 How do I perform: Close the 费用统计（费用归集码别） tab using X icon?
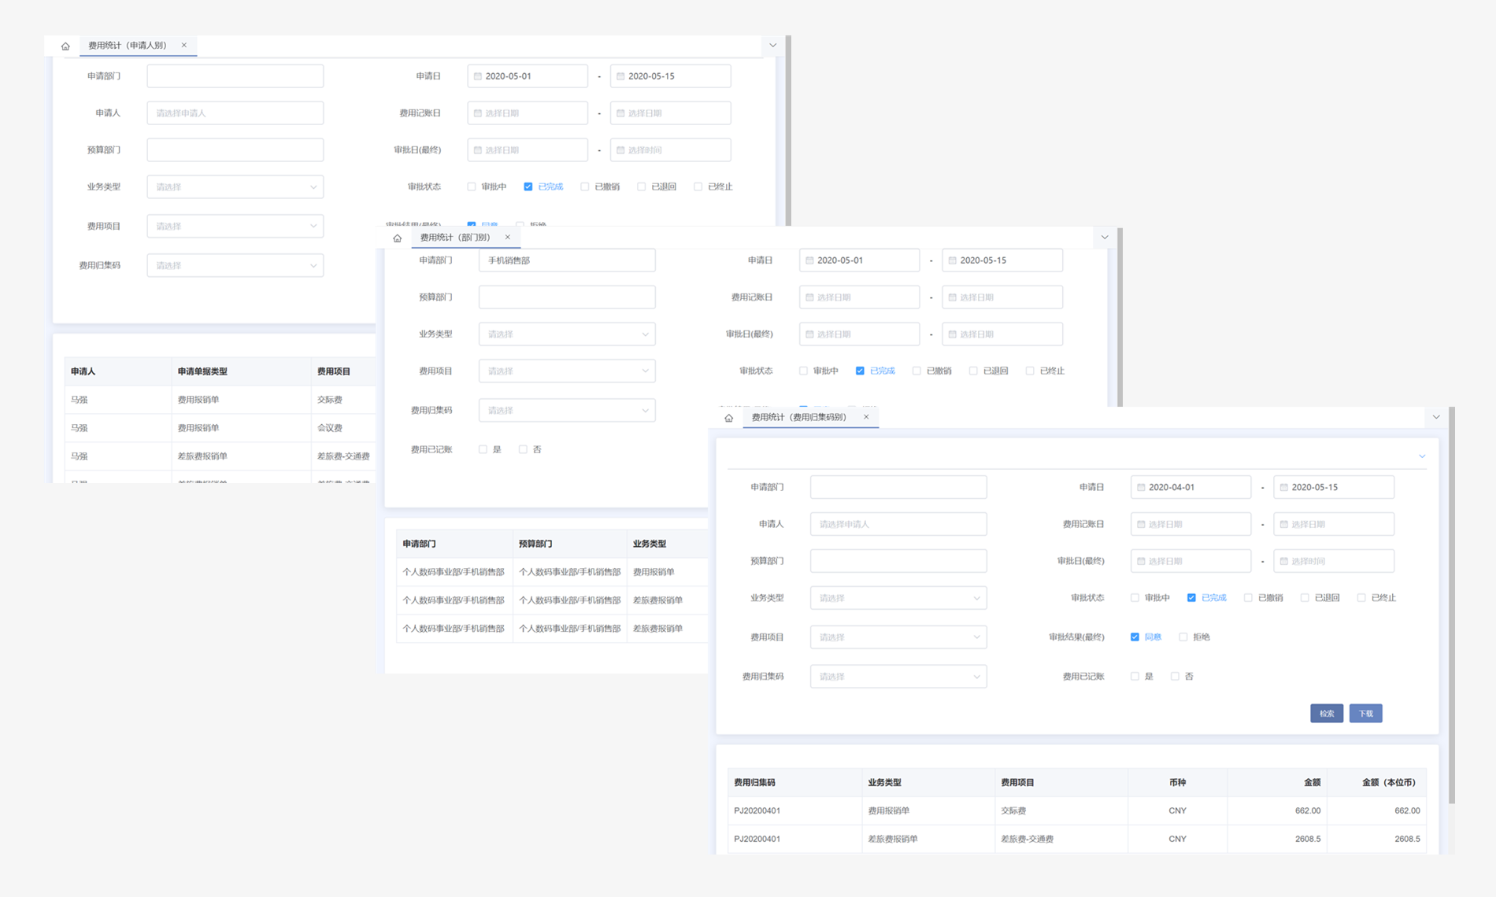(866, 417)
